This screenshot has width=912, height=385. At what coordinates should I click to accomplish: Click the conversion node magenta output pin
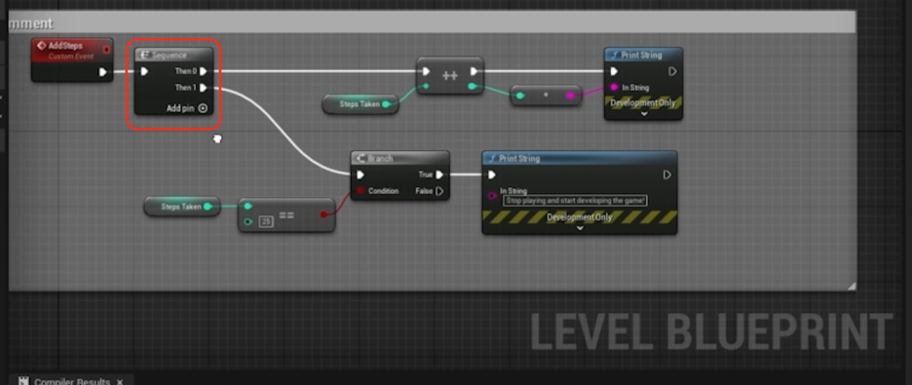click(570, 96)
